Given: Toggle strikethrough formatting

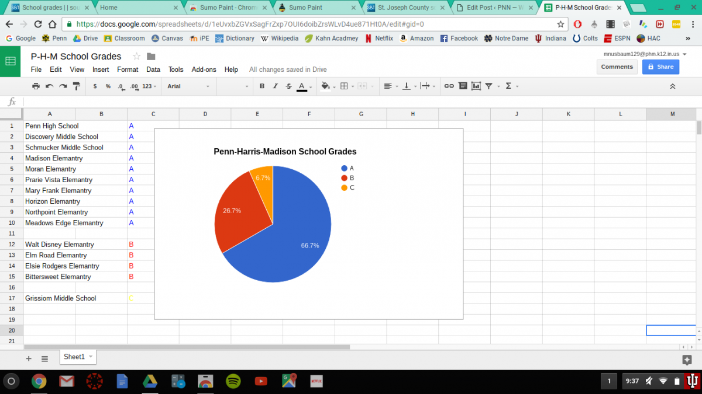Looking at the screenshot, I should [288, 86].
